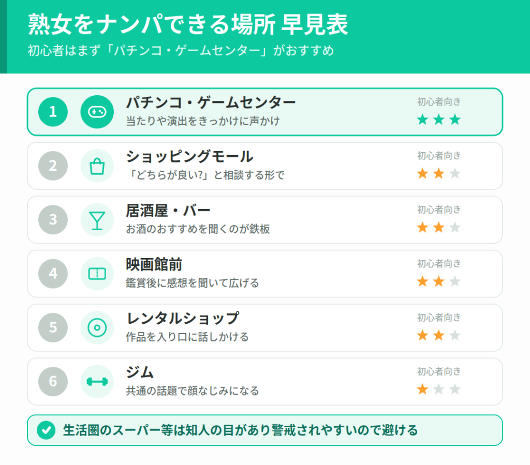
Task: Click the header title 熟女をナンパできる場所 早見表
Action: point(188,24)
